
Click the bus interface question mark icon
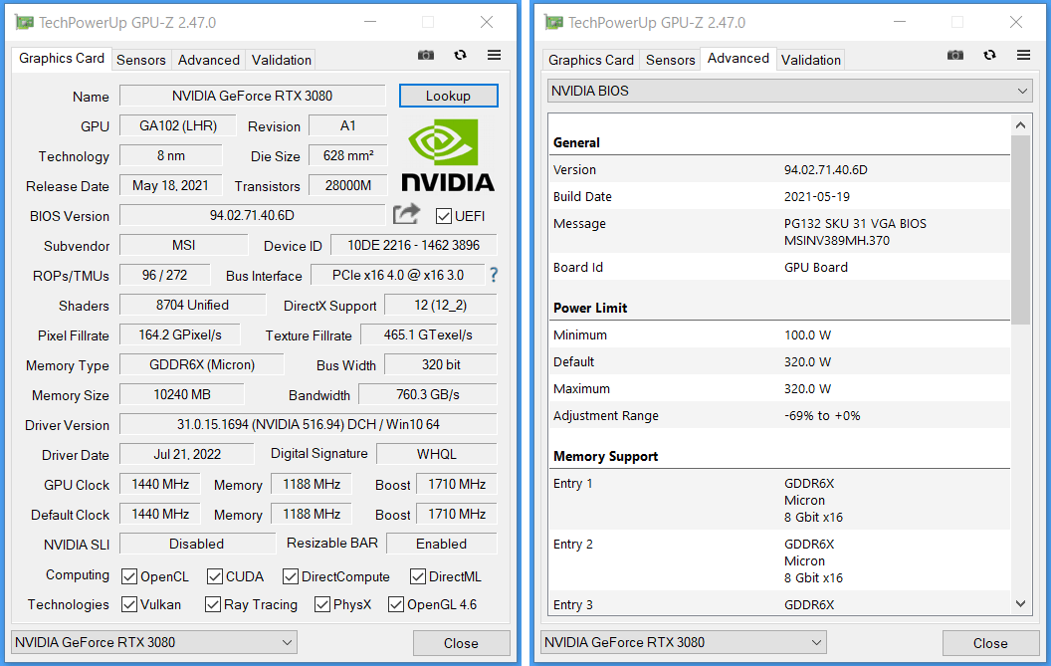494,275
